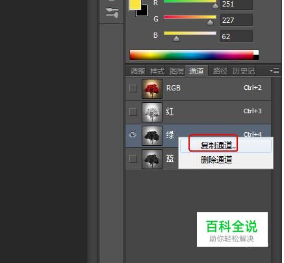Adjust the R color slider handle

[215, 6]
